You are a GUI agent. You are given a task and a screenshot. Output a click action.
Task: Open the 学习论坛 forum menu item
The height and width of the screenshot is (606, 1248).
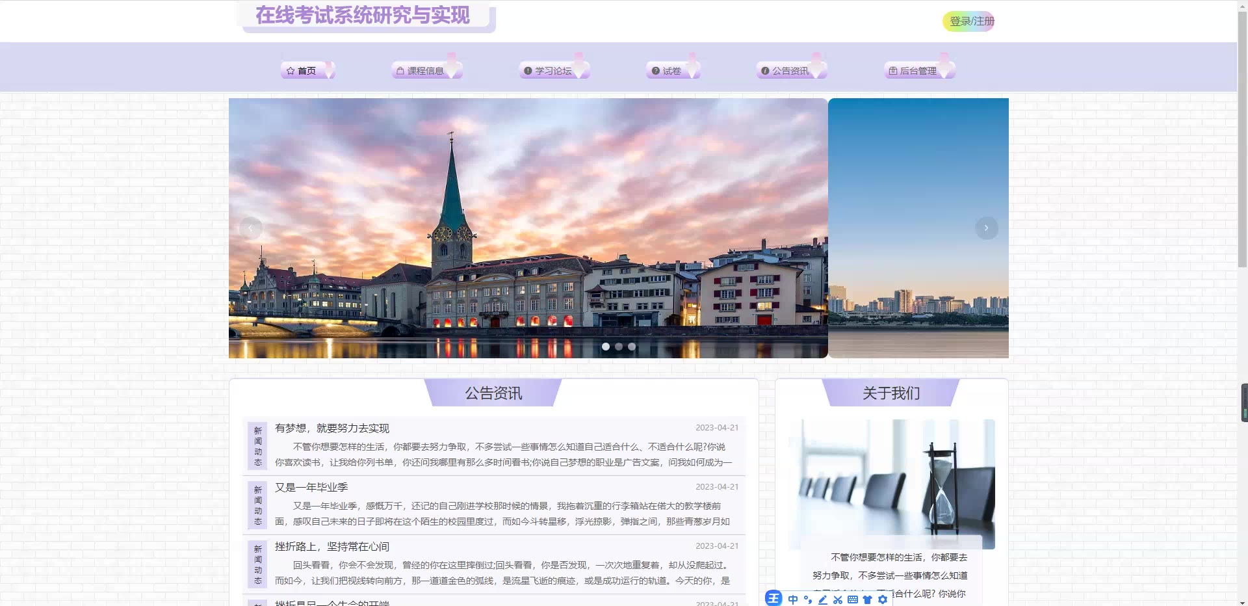click(554, 71)
